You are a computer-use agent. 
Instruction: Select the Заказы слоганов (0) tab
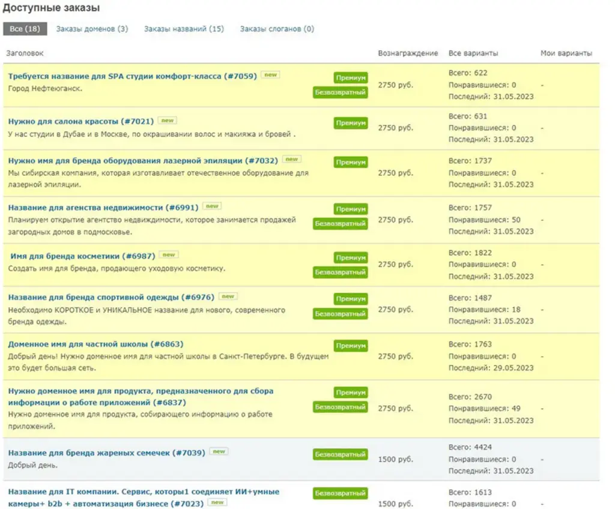pyautogui.click(x=277, y=29)
